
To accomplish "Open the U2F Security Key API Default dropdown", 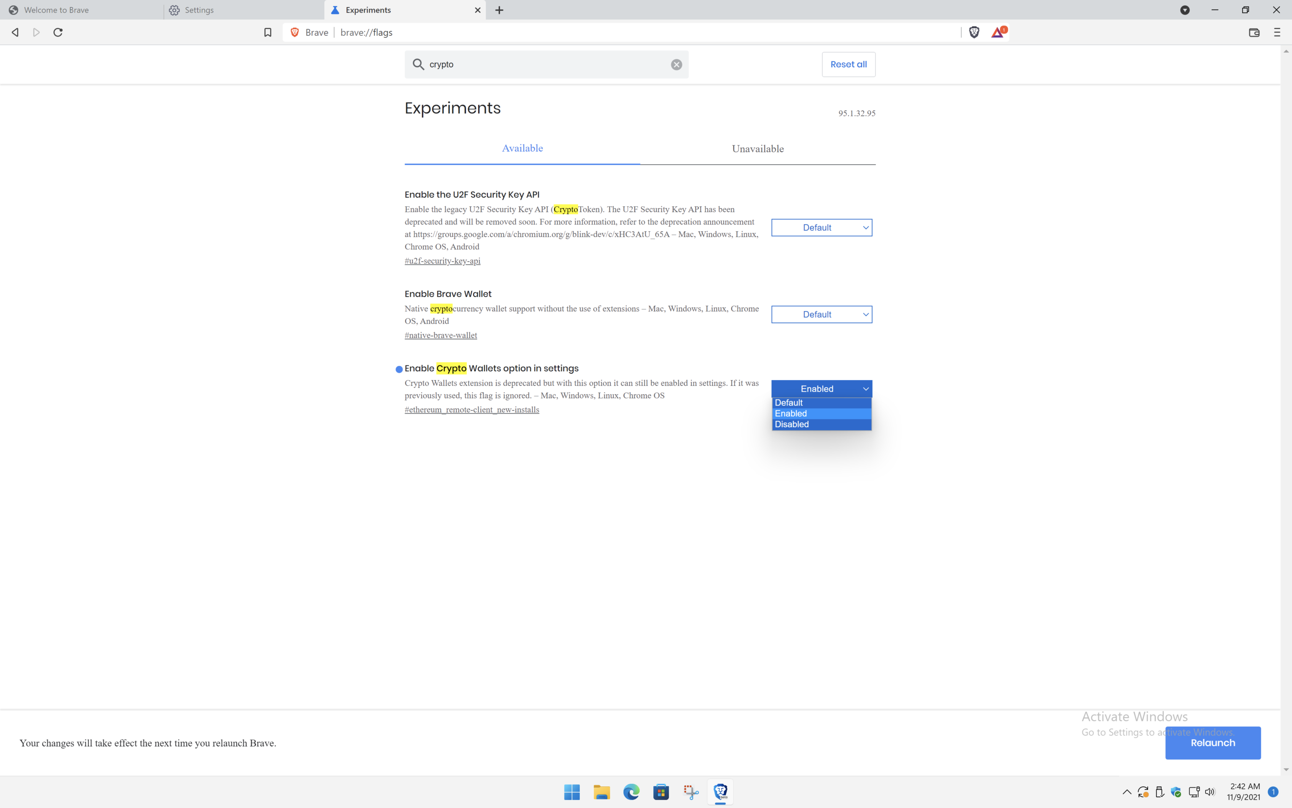I will 821,227.
